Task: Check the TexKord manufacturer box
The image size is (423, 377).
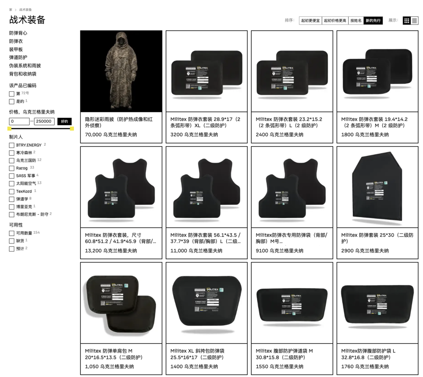Action: pyautogui.click(x=11, y=191)
